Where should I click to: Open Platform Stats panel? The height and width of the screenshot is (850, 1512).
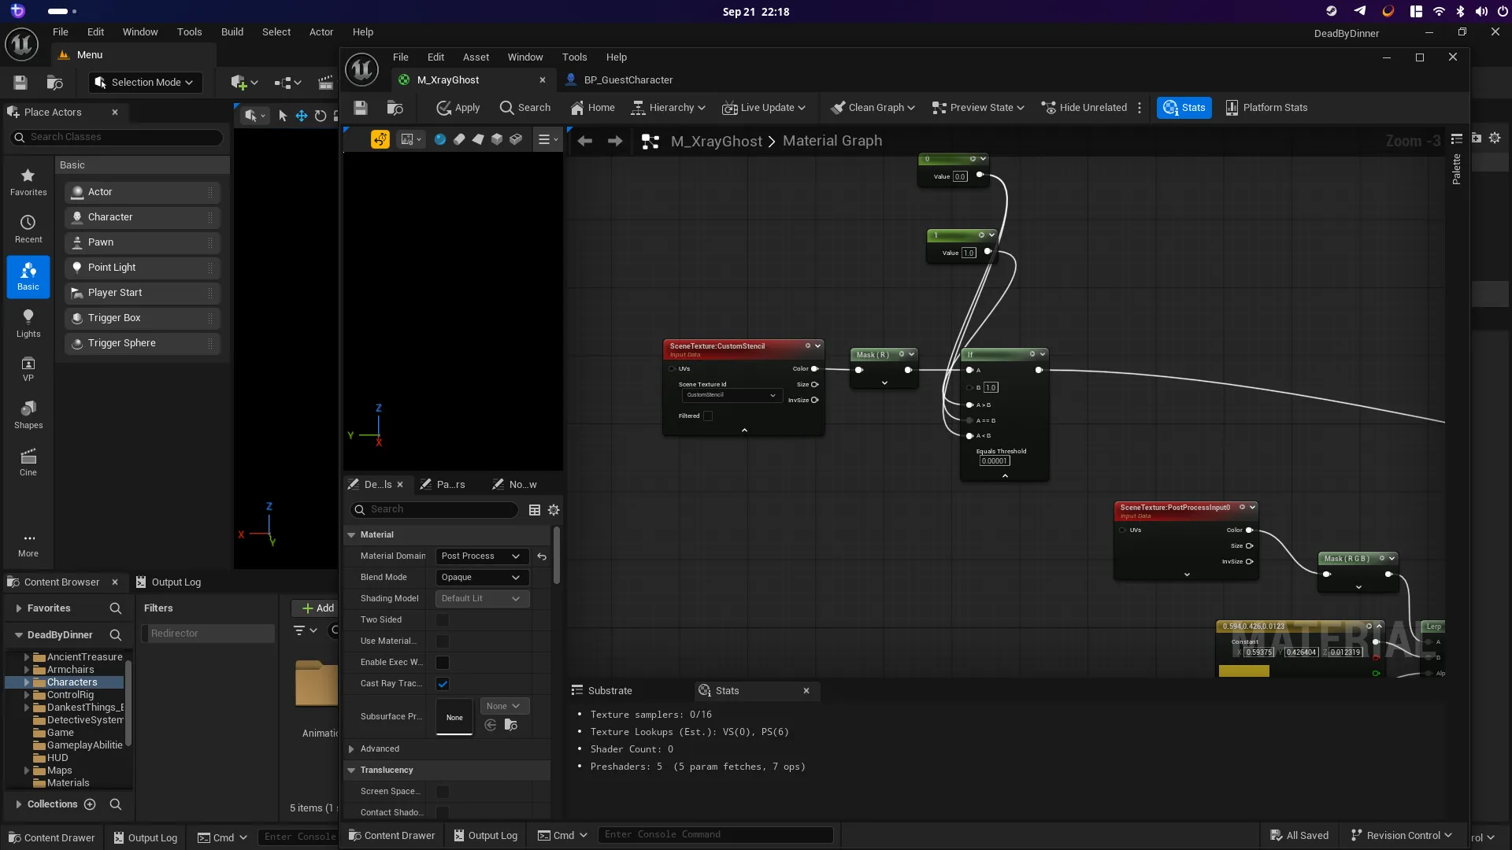[x=1266, y=108]
